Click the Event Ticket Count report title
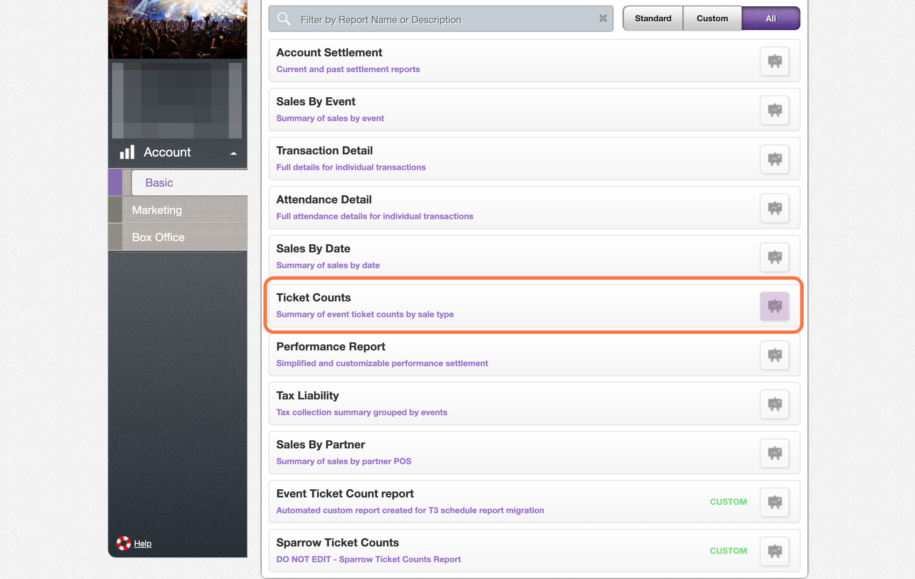 pyautogui.click(x=345, y=493)
